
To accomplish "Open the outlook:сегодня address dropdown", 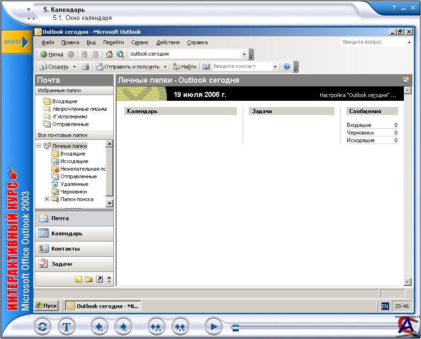I will [245, 54].
